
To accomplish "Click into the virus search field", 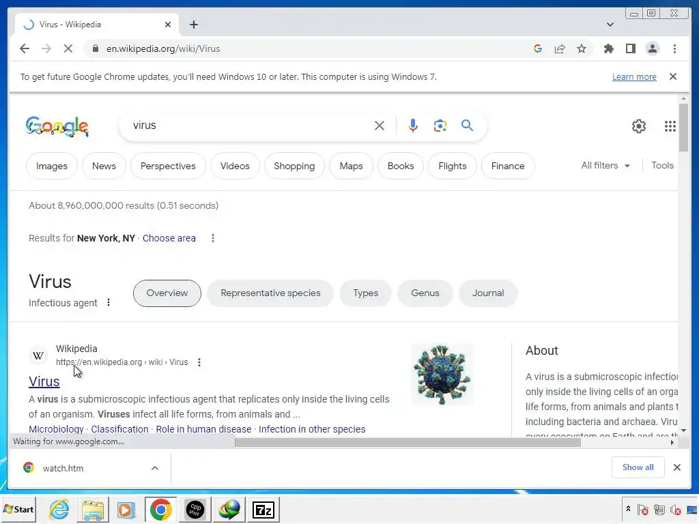I will coord(250,126).
